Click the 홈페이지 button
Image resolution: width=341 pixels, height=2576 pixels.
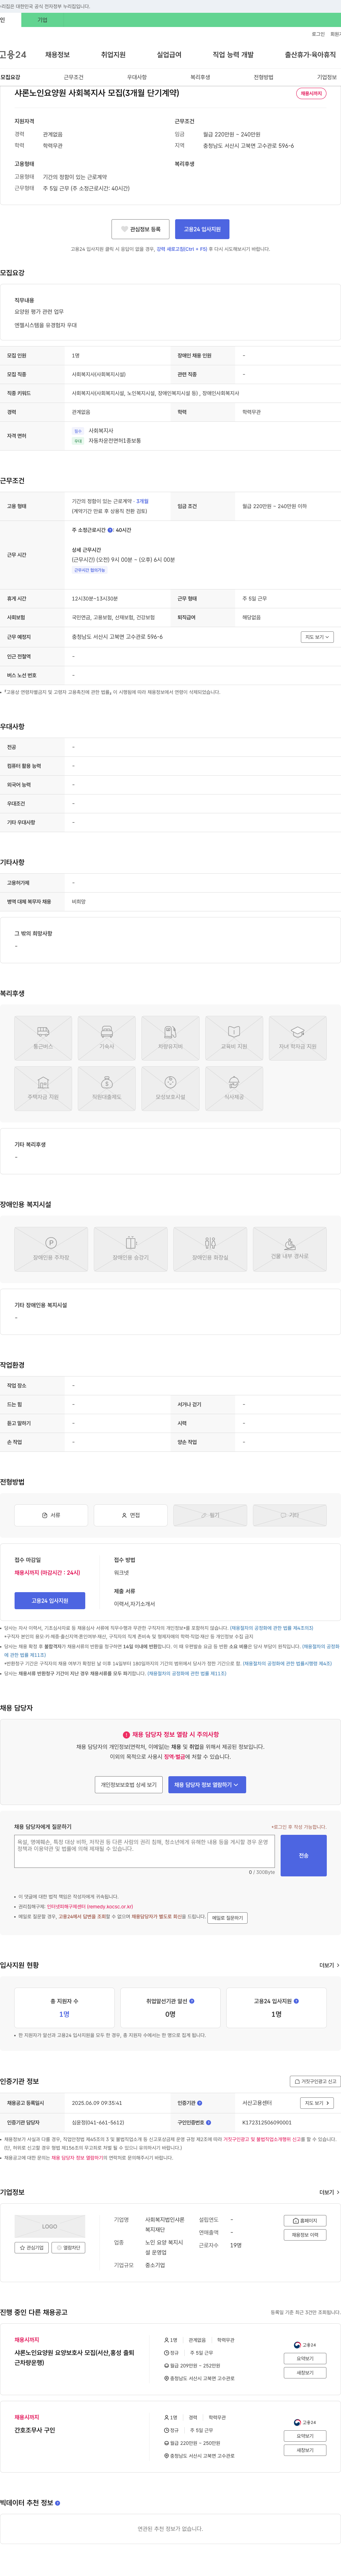(305, 2221)
